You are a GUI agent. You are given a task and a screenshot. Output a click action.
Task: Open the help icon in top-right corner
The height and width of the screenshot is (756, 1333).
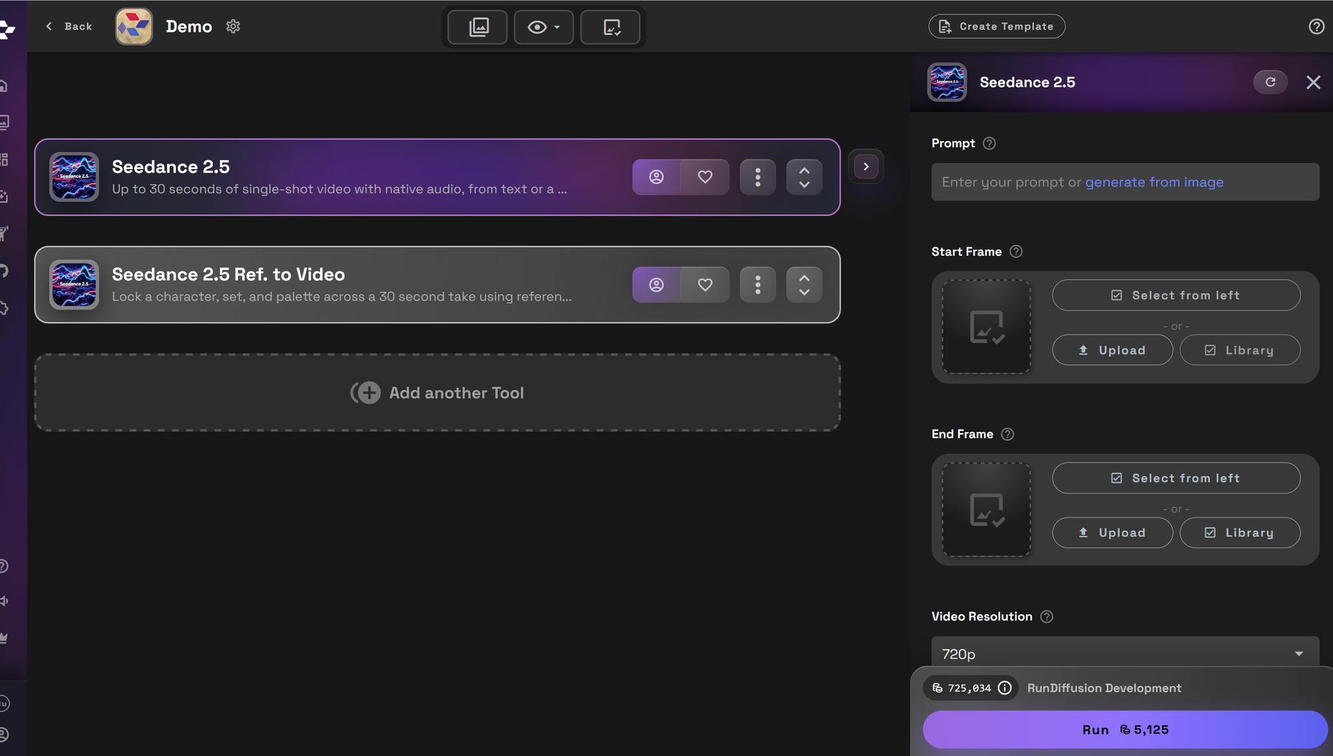click(x=1316, y=27)
